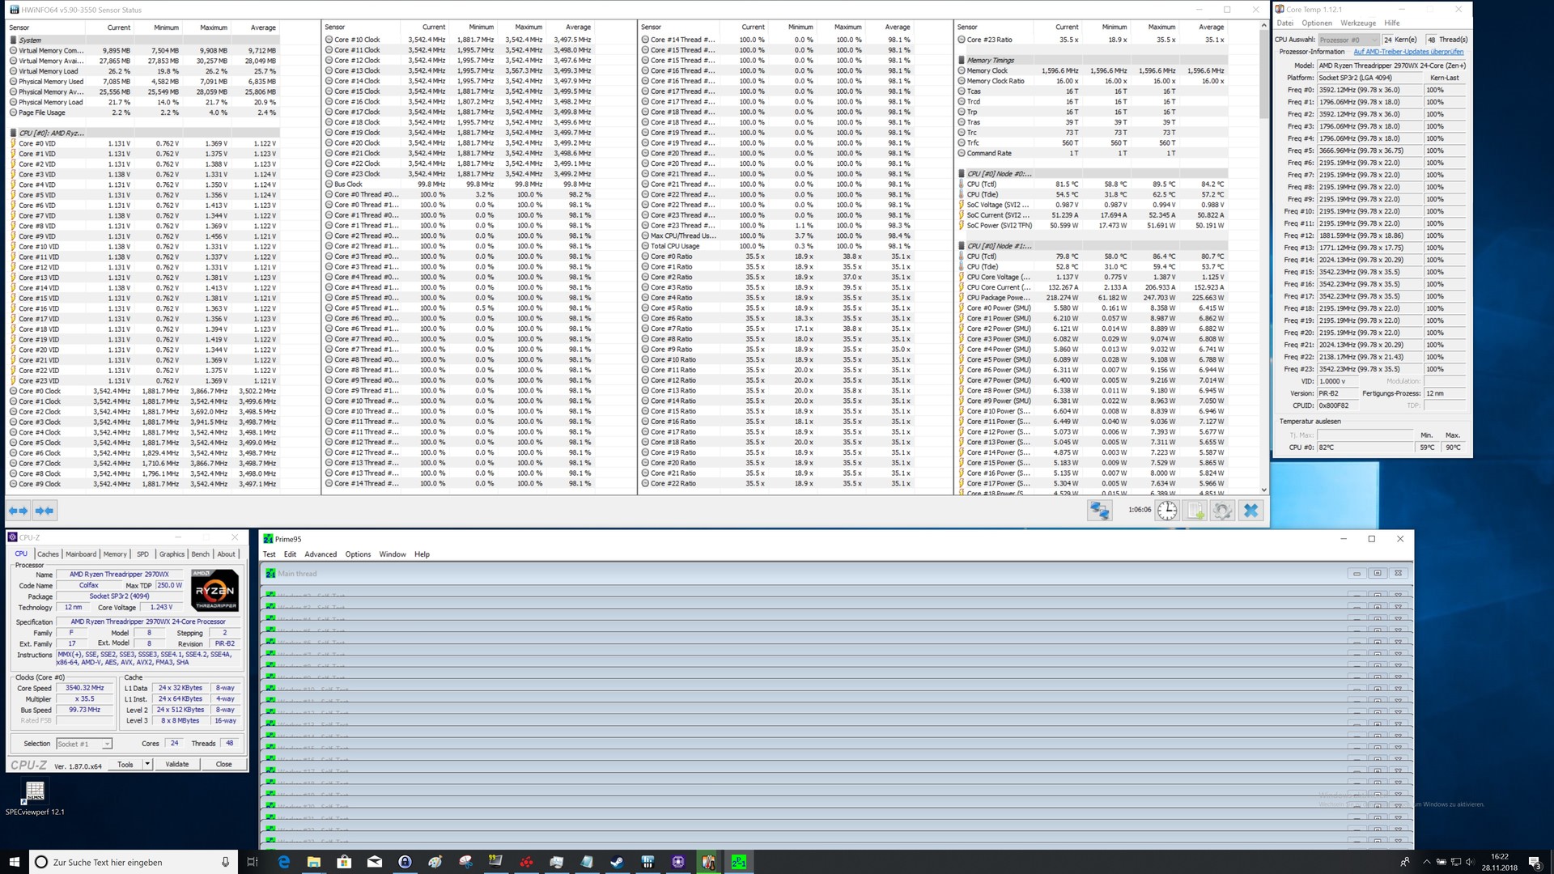
Task: Open Core Temp Werkzeuge menu
Action: coord(1358,23)
